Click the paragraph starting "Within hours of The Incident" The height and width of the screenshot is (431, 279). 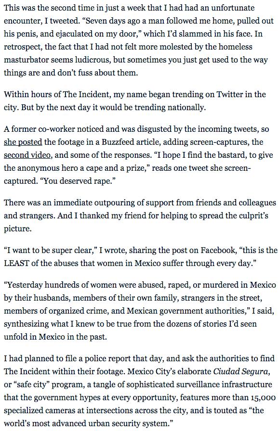tap(134, 101)
